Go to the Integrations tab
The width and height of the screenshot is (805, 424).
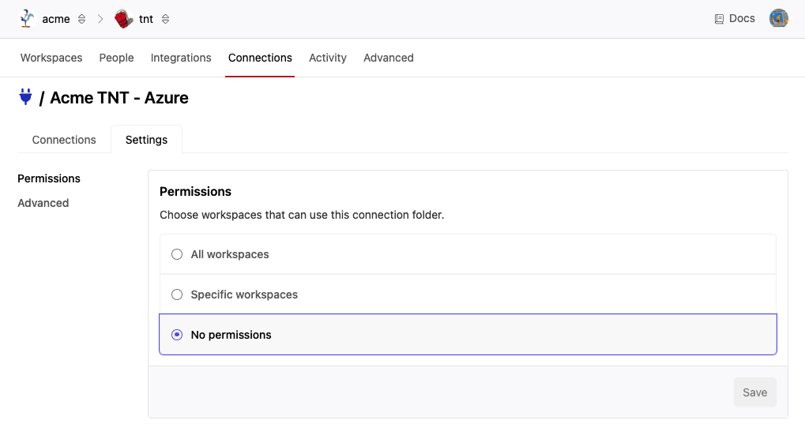[181, 58]
